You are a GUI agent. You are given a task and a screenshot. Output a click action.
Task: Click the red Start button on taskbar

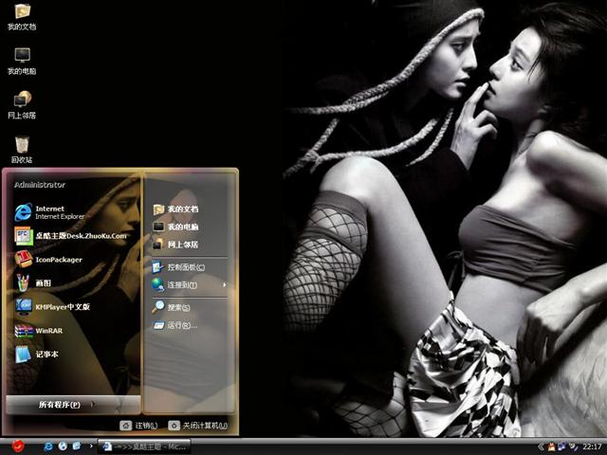pyautogui.click(x=18, y=446)
